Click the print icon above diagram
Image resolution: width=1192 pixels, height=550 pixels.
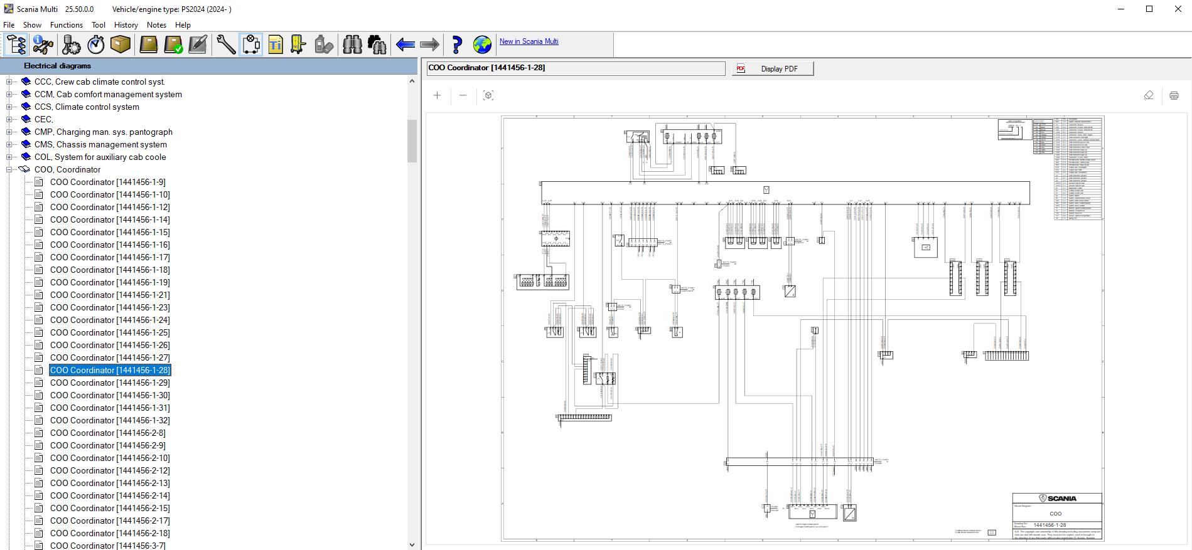(x=1174, y=95)
